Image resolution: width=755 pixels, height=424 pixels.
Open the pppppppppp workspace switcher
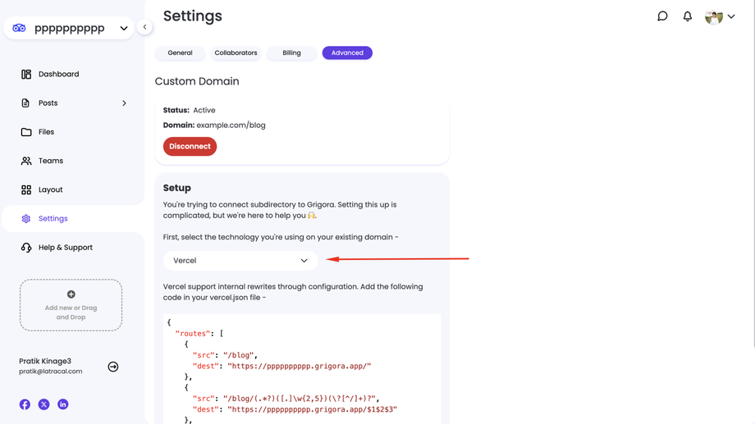tap(69, 28)
